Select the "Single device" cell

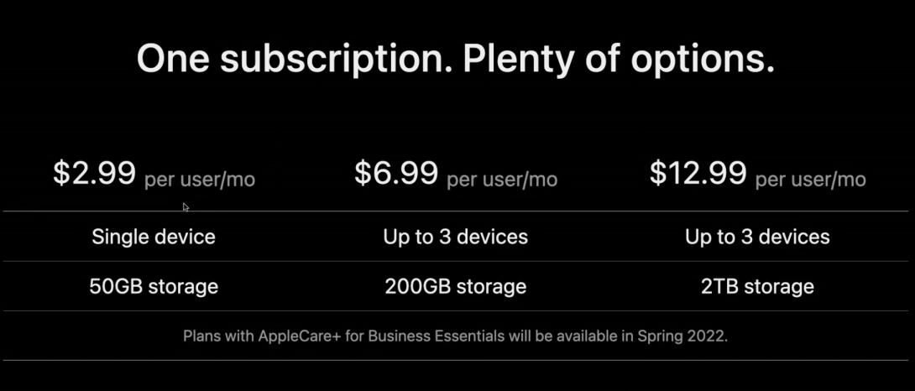tap(154, 237)
